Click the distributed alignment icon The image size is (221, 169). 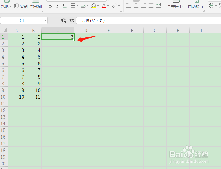pos(158,6)
